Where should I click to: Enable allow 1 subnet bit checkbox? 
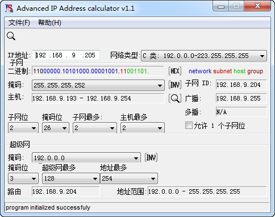pos(189,125)
